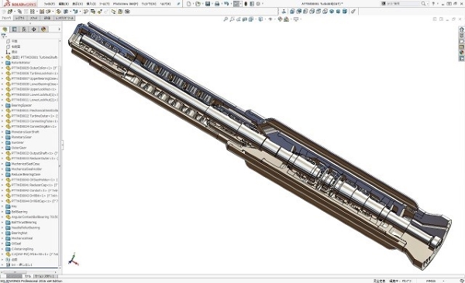Open the first menu beside SolidWorks logo
Image resolution: width=465 pixels, height=283 pixels.
(50, 4)
